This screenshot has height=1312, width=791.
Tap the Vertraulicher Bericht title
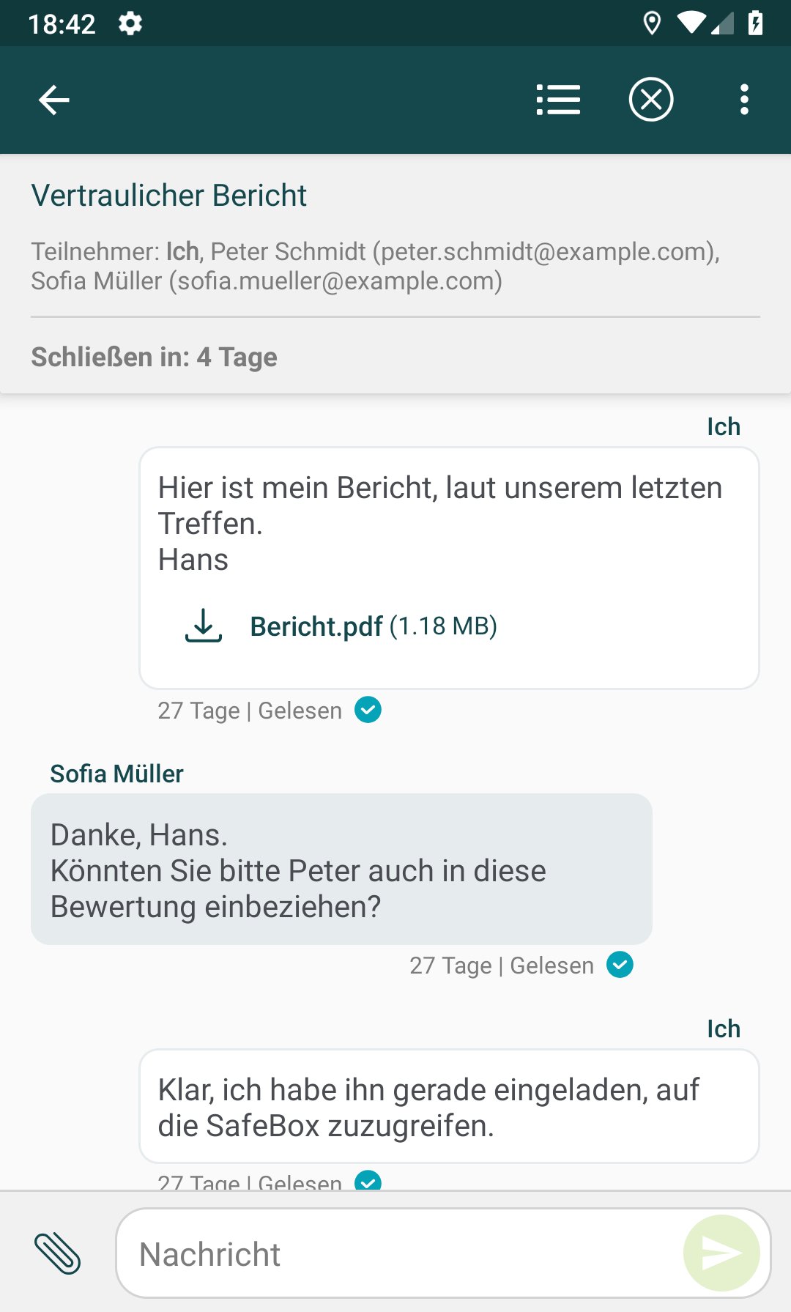tap(169, 196)
